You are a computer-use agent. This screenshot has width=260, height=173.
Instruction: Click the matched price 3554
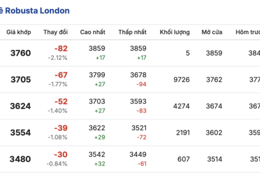pyautogui.click(x=21, y=133)
